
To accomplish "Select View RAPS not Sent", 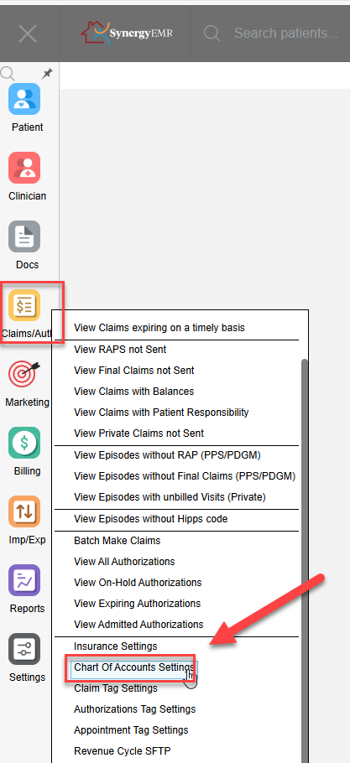I will [x=120, y=350].
